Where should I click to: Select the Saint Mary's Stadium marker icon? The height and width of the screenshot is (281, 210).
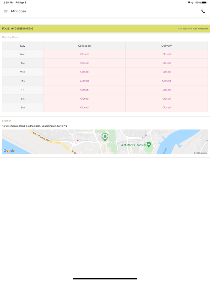[x=149, y=145]
